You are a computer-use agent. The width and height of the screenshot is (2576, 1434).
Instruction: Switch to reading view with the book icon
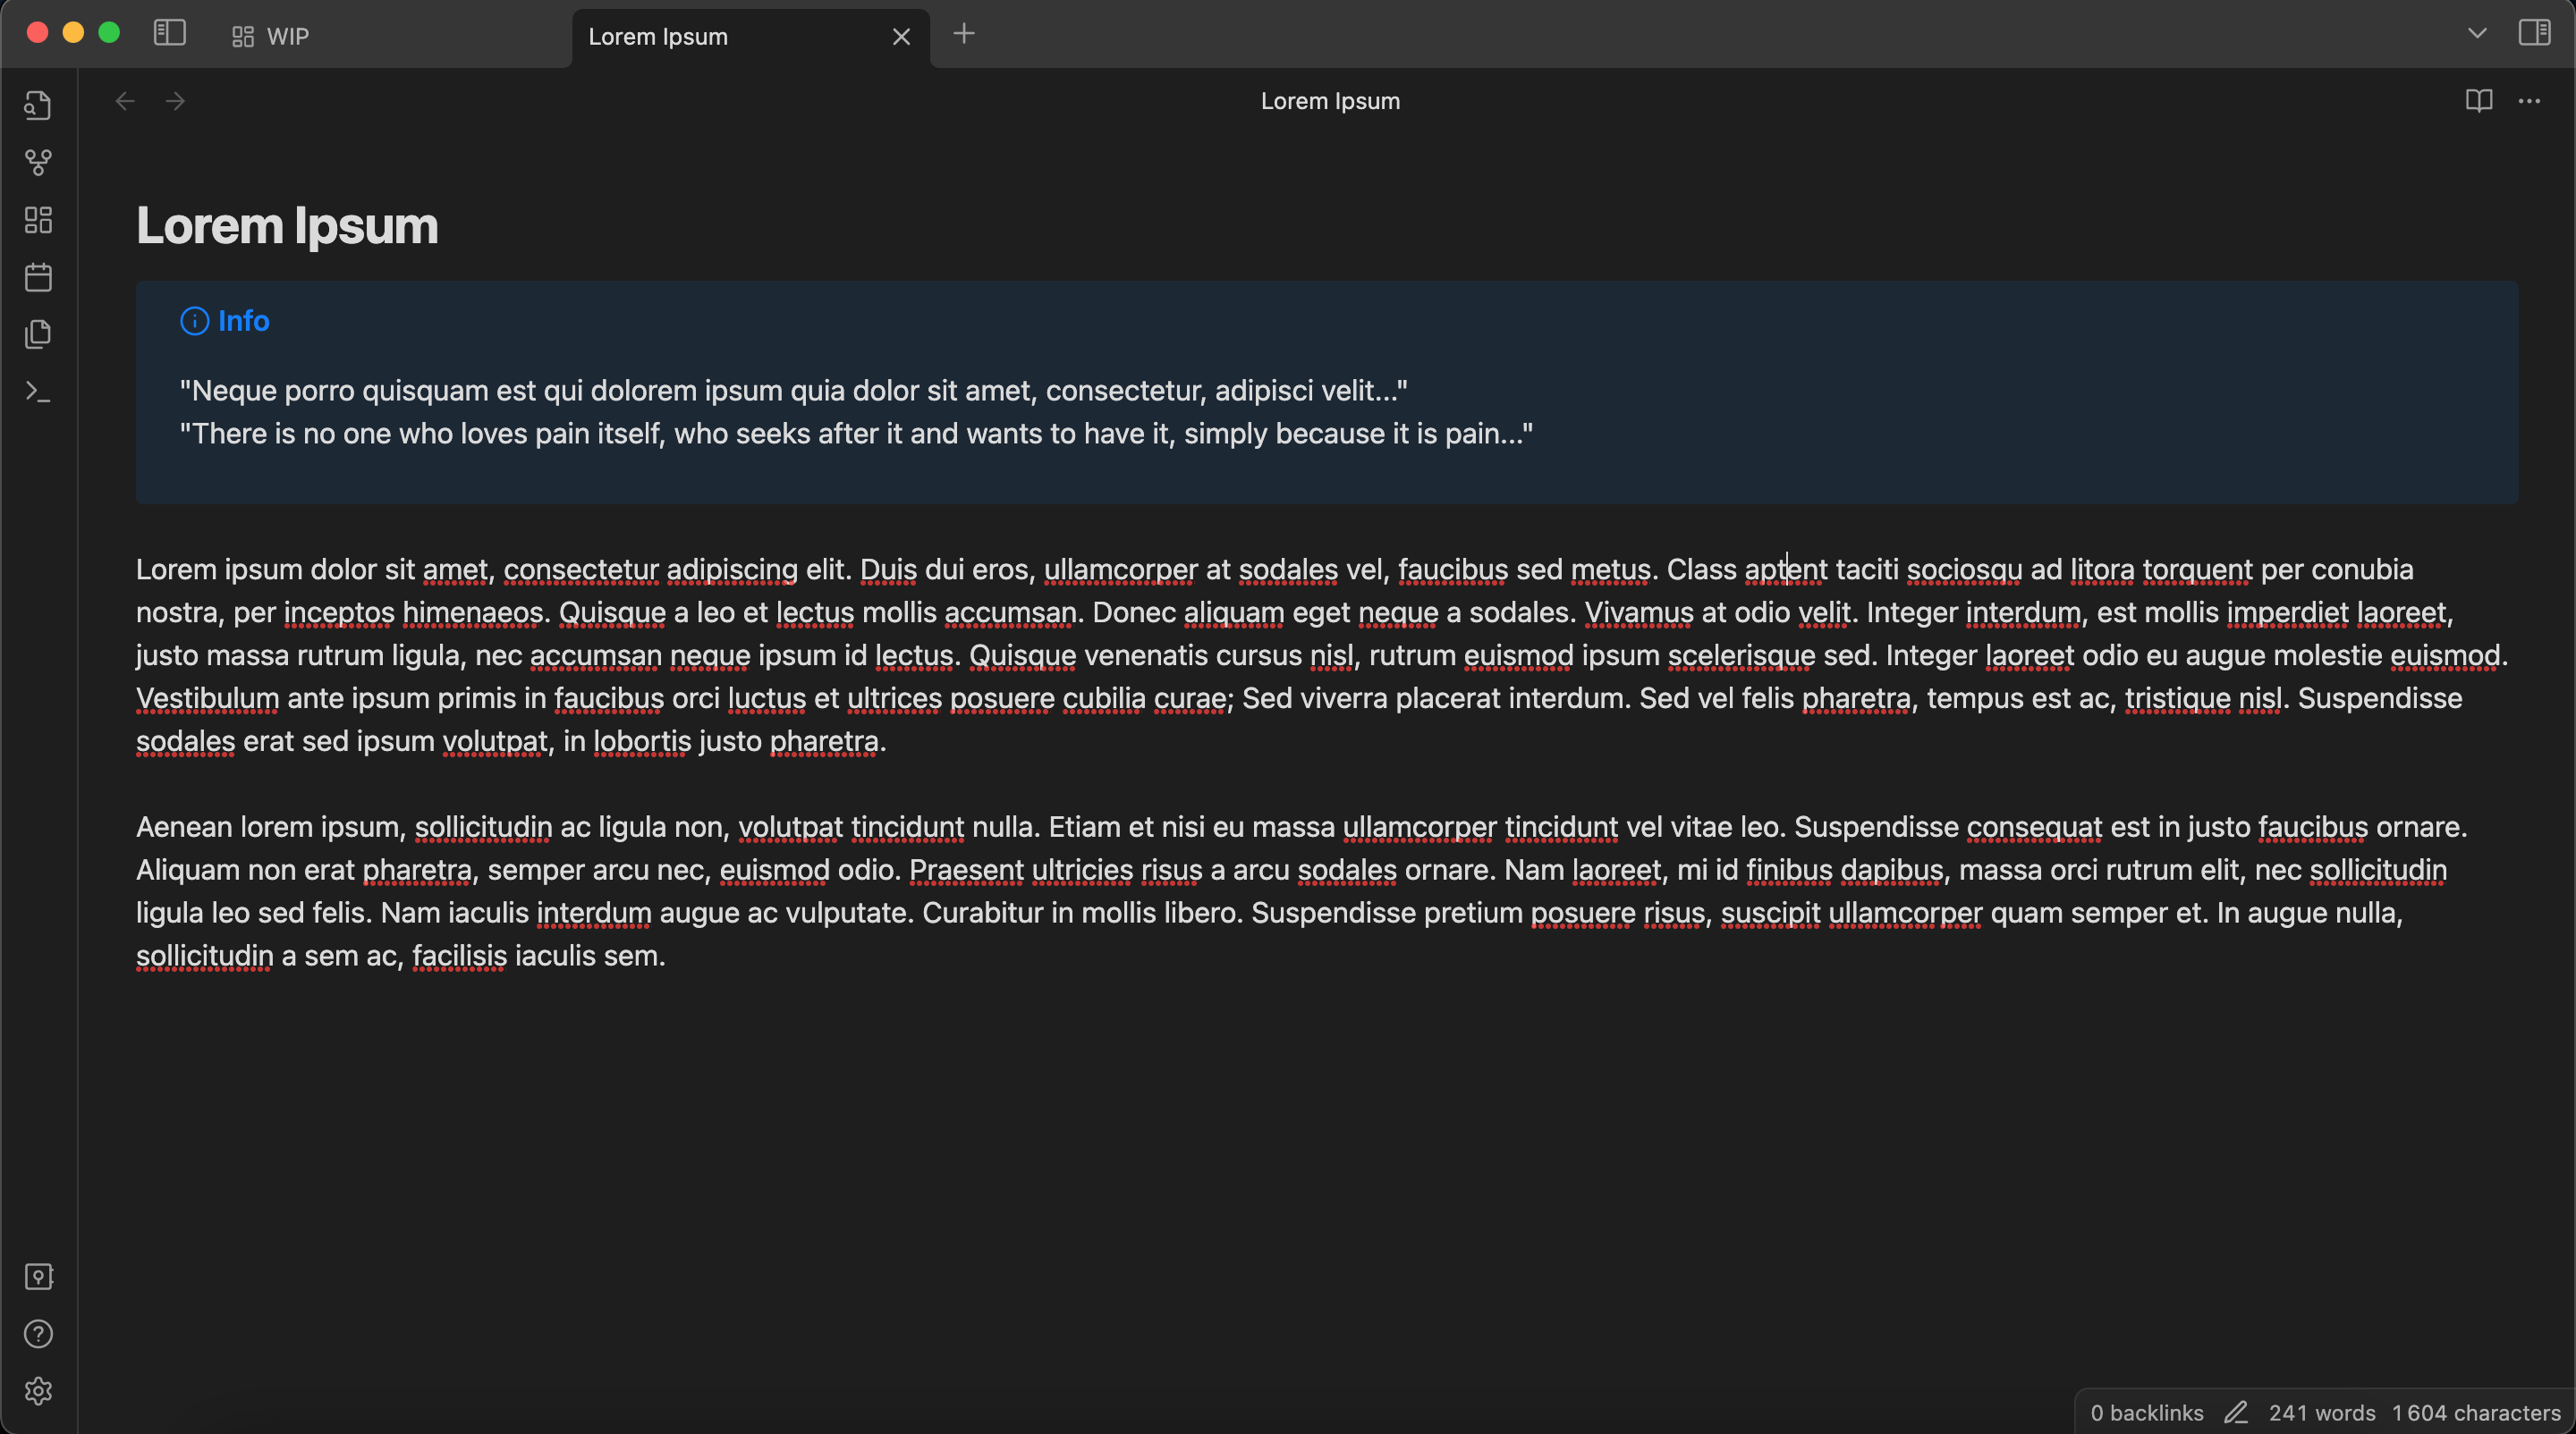point(2478,100)
